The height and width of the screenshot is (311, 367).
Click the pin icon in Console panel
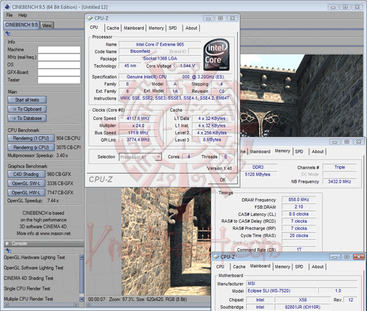pos(8,251)
